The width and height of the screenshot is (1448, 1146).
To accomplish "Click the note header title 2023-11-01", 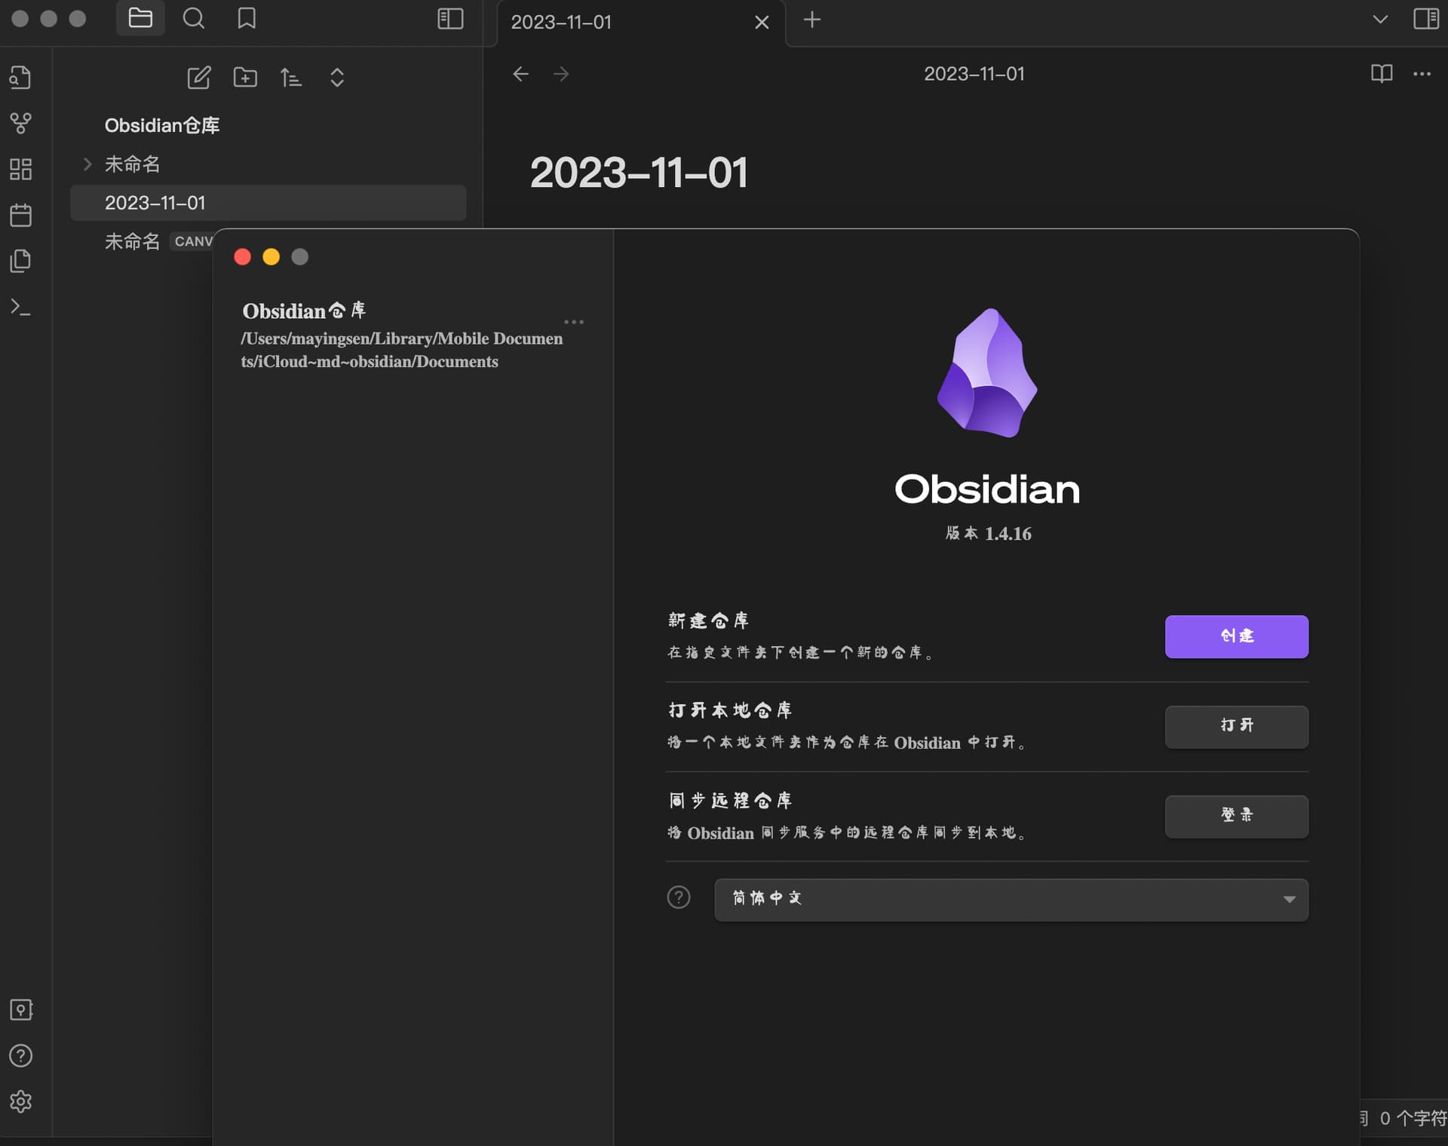I will (x=974, y=74).
